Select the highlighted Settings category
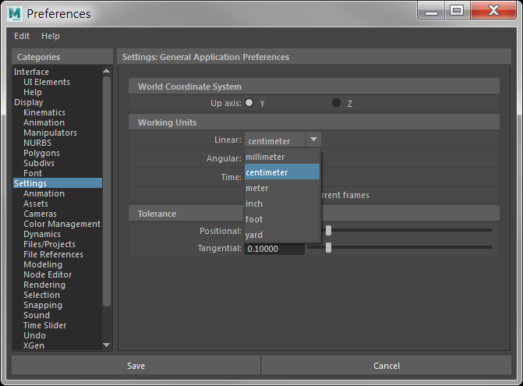 [58, 183]
